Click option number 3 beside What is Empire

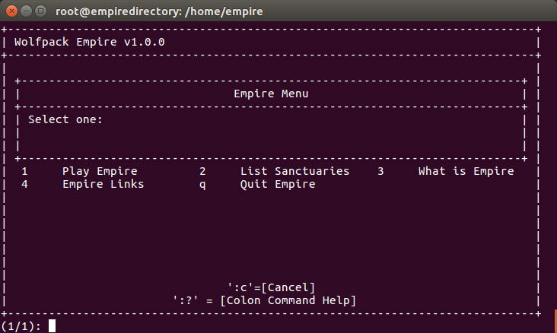pyautogui.click(x=380, y=171)
